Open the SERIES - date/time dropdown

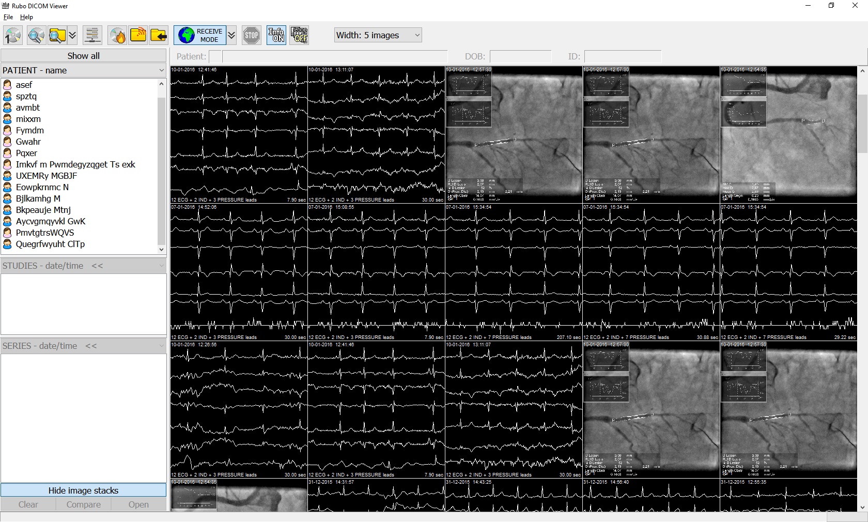point(84,346)
